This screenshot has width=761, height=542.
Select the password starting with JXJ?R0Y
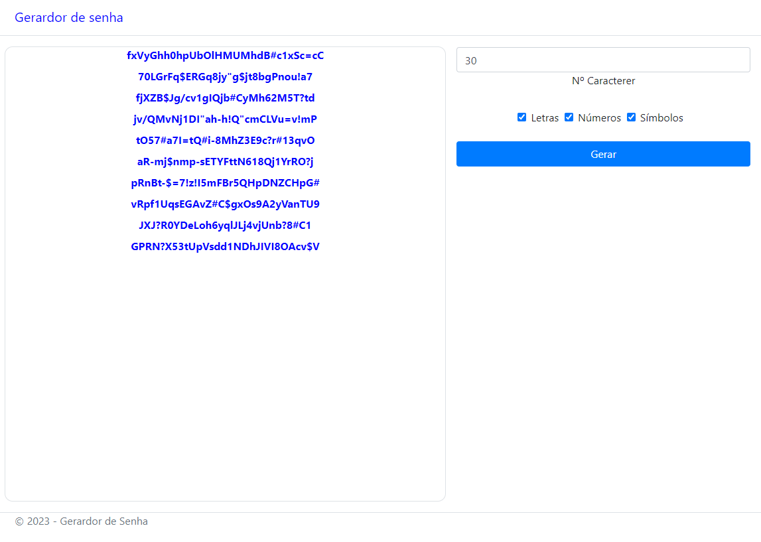[x=225, y=226]
